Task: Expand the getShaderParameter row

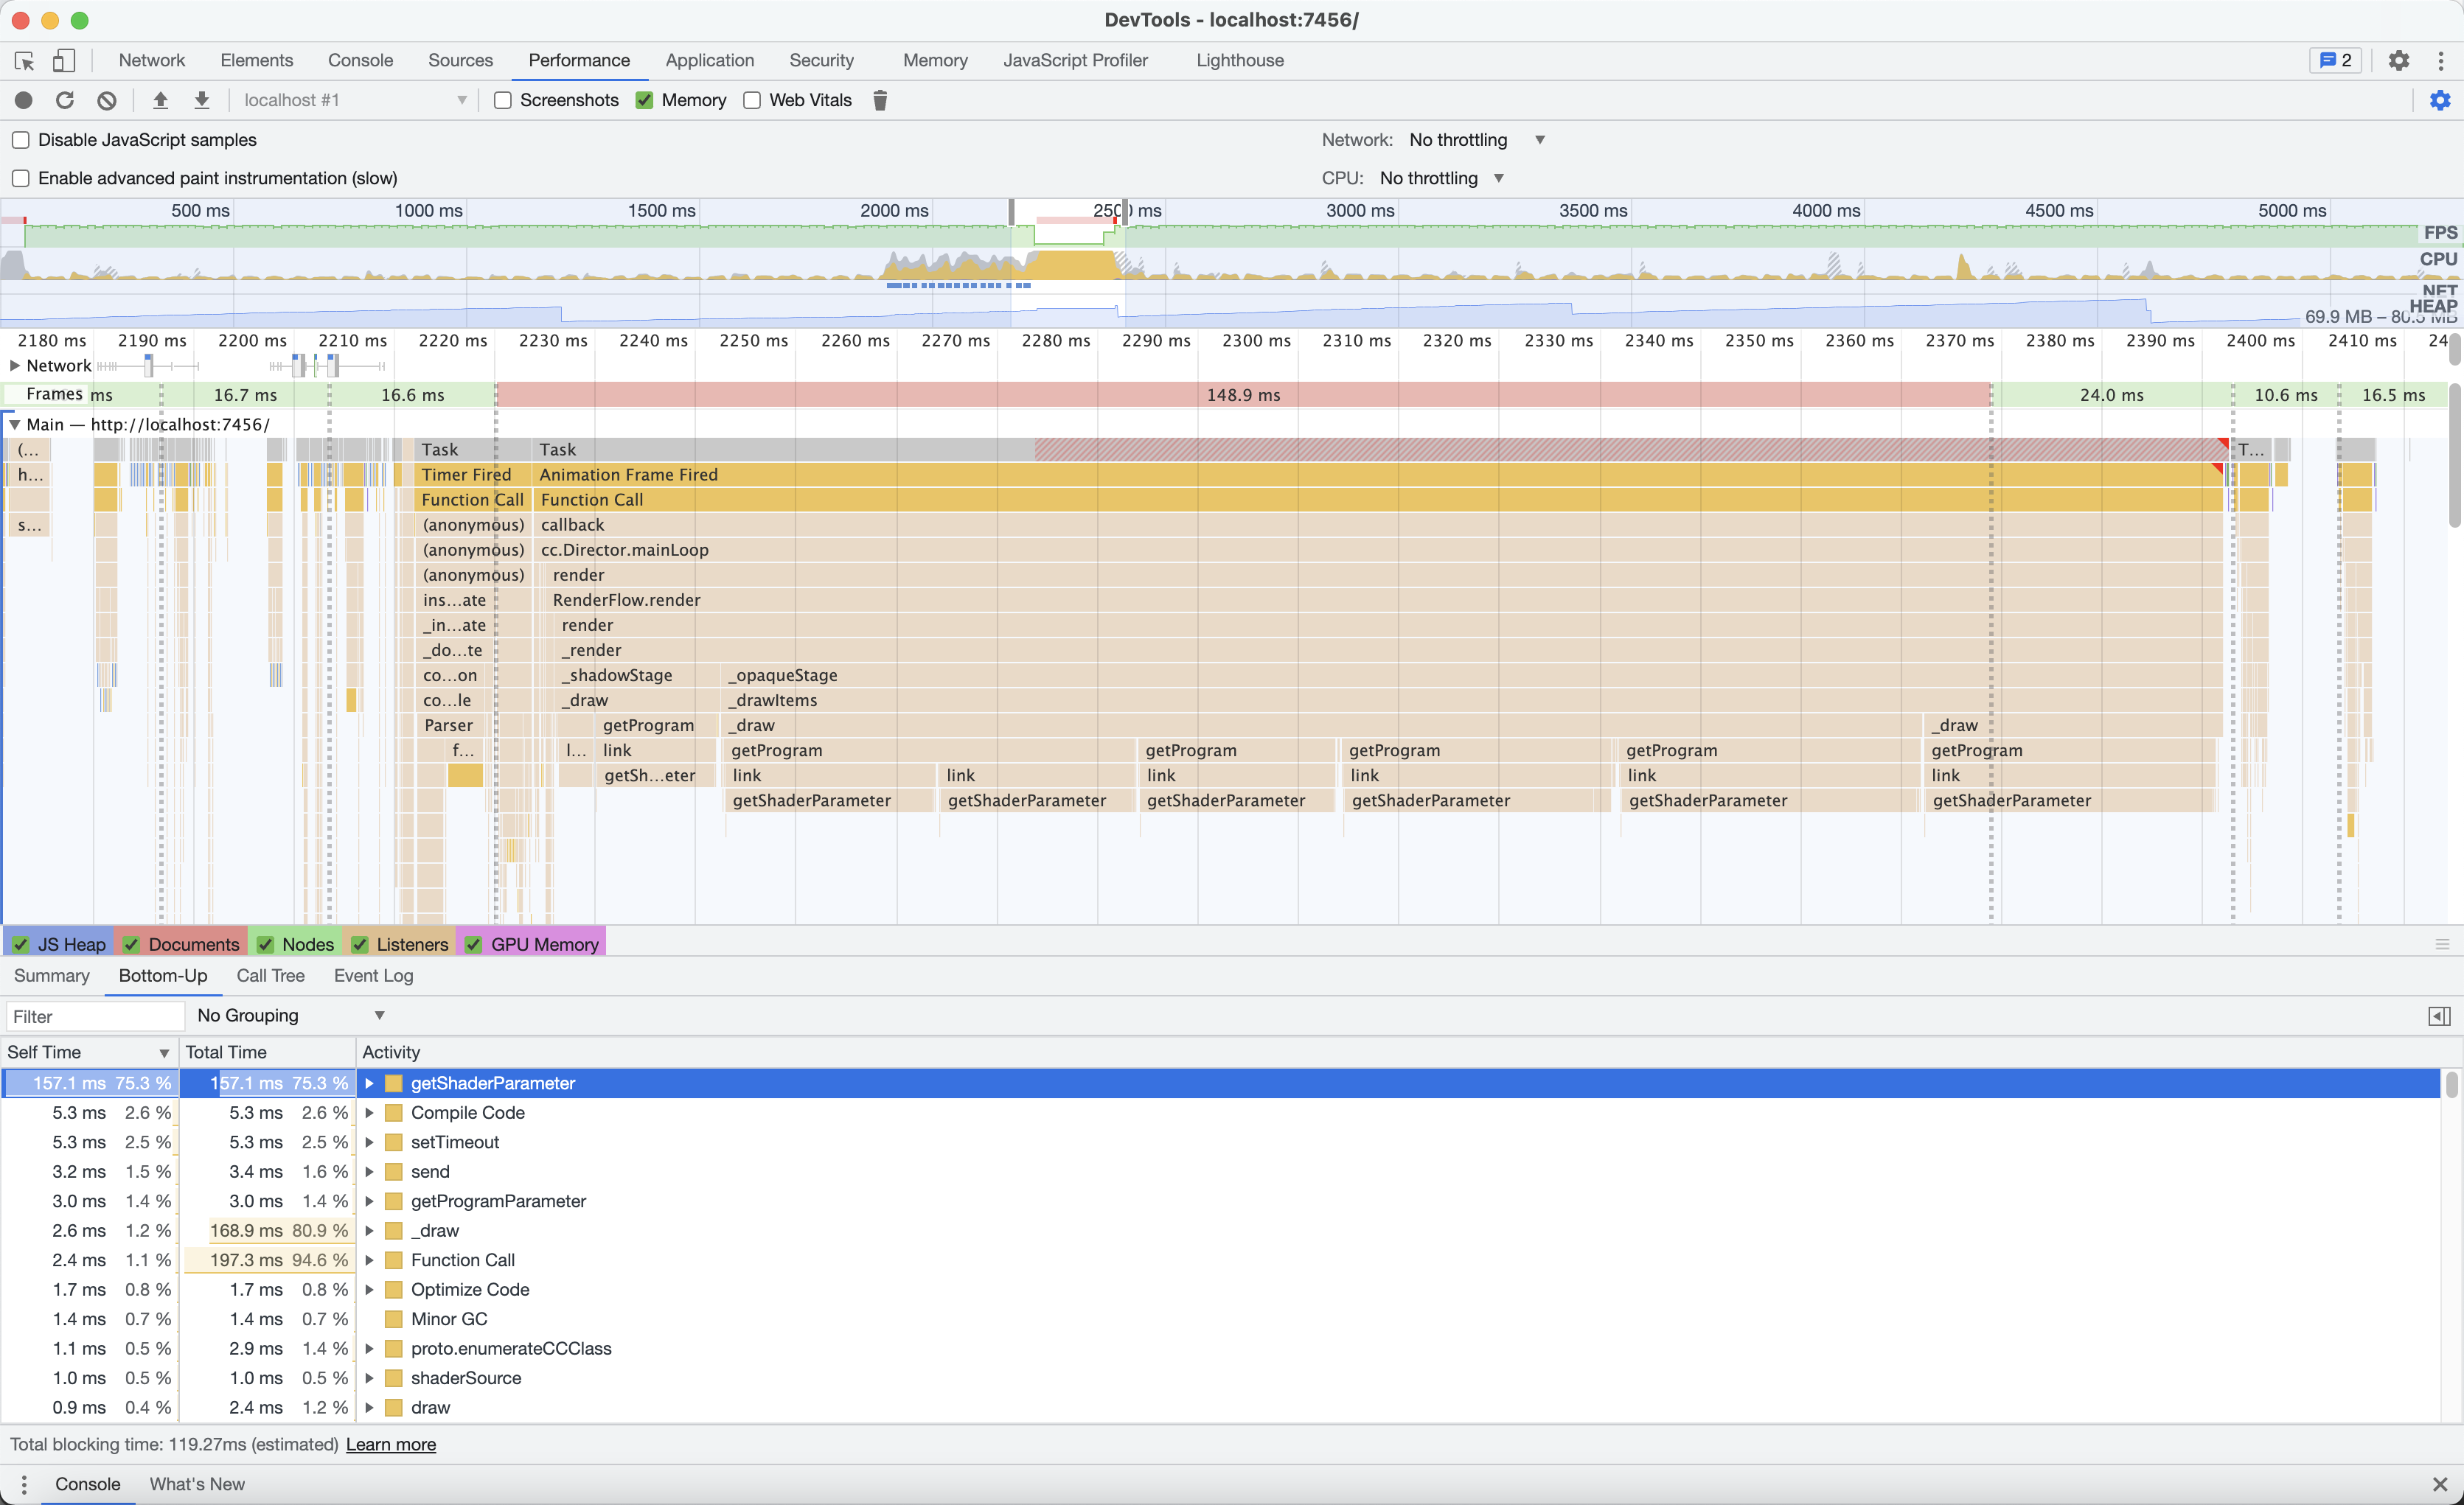Action: 369,1083
